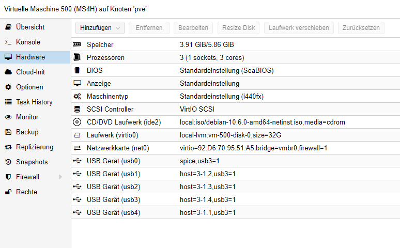Go to the Backup section
The width and height of the screenshot is (400, 248).
click(x=27, y=132)
